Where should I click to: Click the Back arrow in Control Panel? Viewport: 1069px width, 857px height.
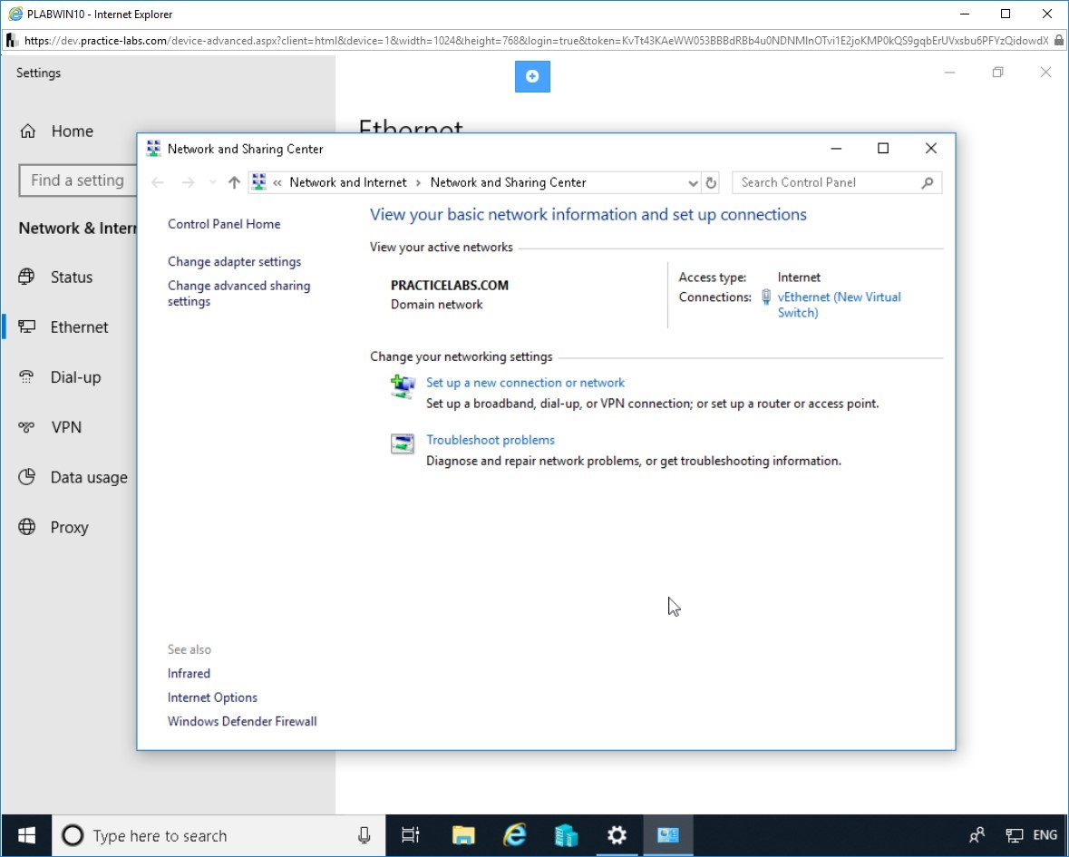pyautogui.click(x=158, y=182)
